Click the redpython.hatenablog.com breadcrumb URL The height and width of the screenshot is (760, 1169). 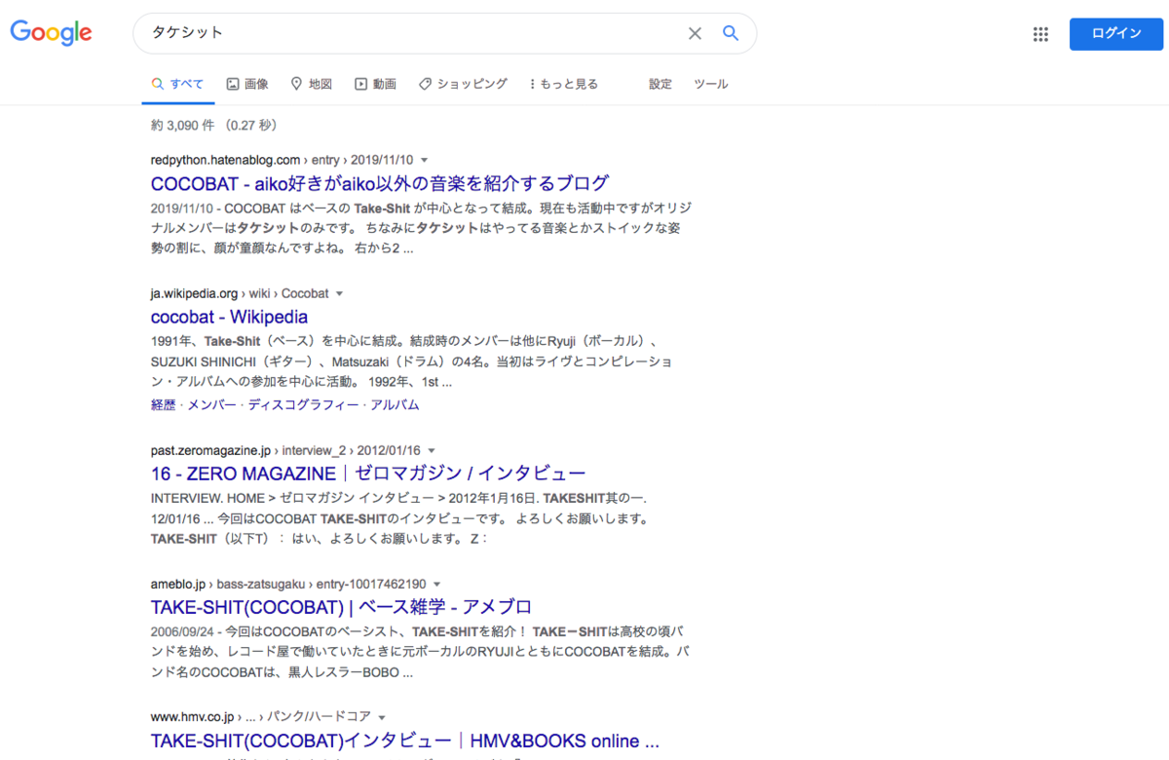[x=283, y=160]
